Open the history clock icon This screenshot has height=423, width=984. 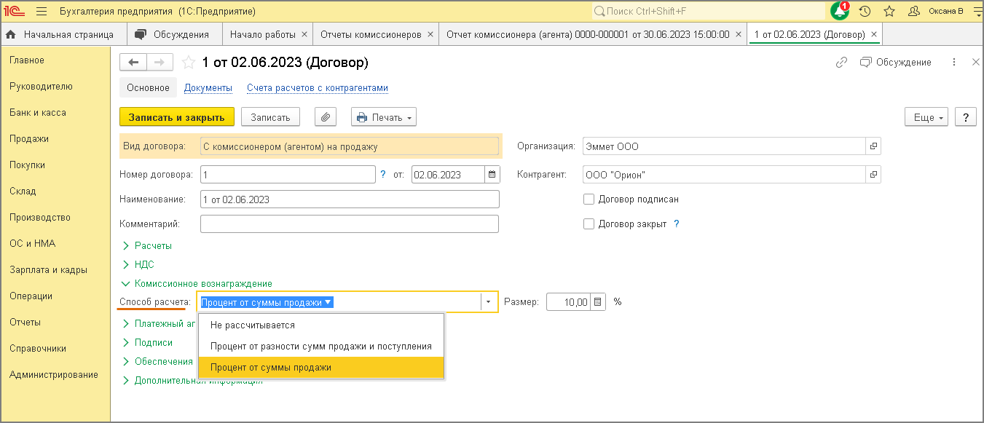coord(865,12)
